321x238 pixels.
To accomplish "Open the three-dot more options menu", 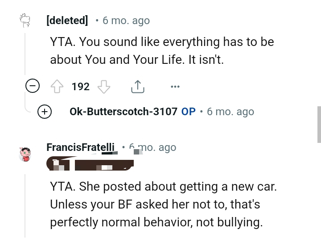I will coord(175,87).
